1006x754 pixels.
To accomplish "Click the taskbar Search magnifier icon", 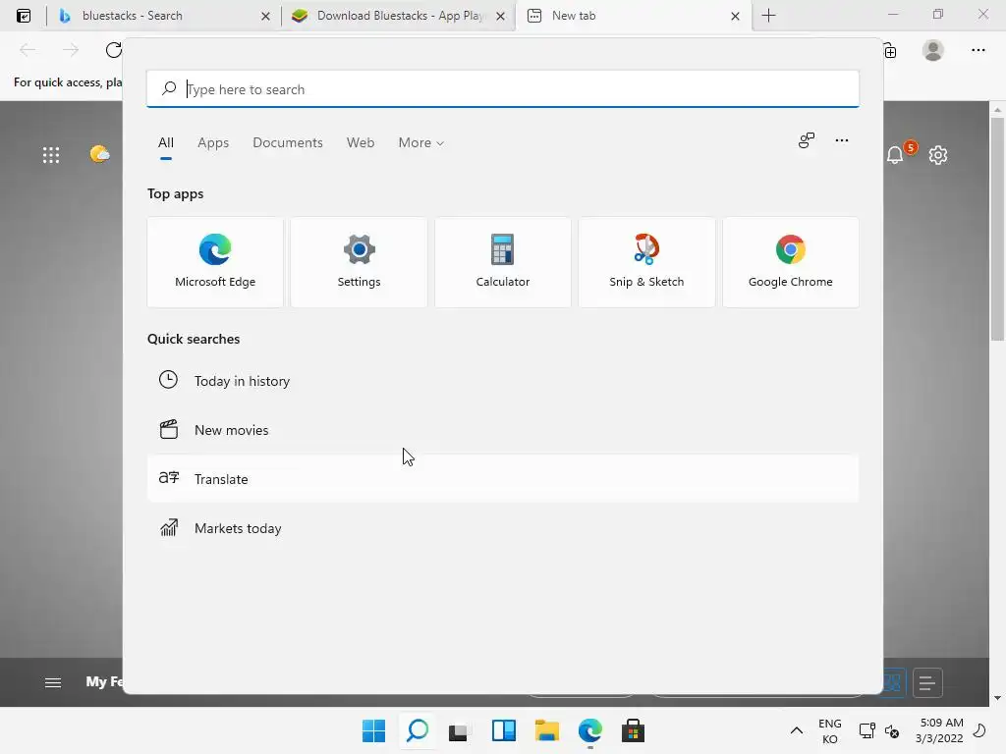I will (x=418, y=730).
